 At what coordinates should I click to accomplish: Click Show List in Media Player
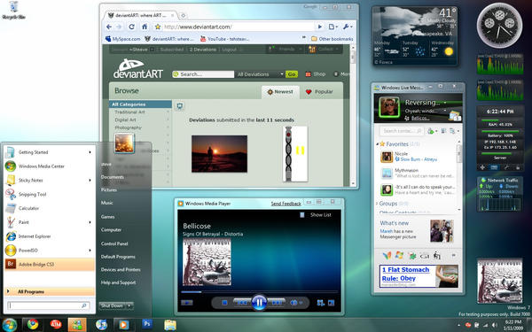pyautogui.click(x=321, y=215)
